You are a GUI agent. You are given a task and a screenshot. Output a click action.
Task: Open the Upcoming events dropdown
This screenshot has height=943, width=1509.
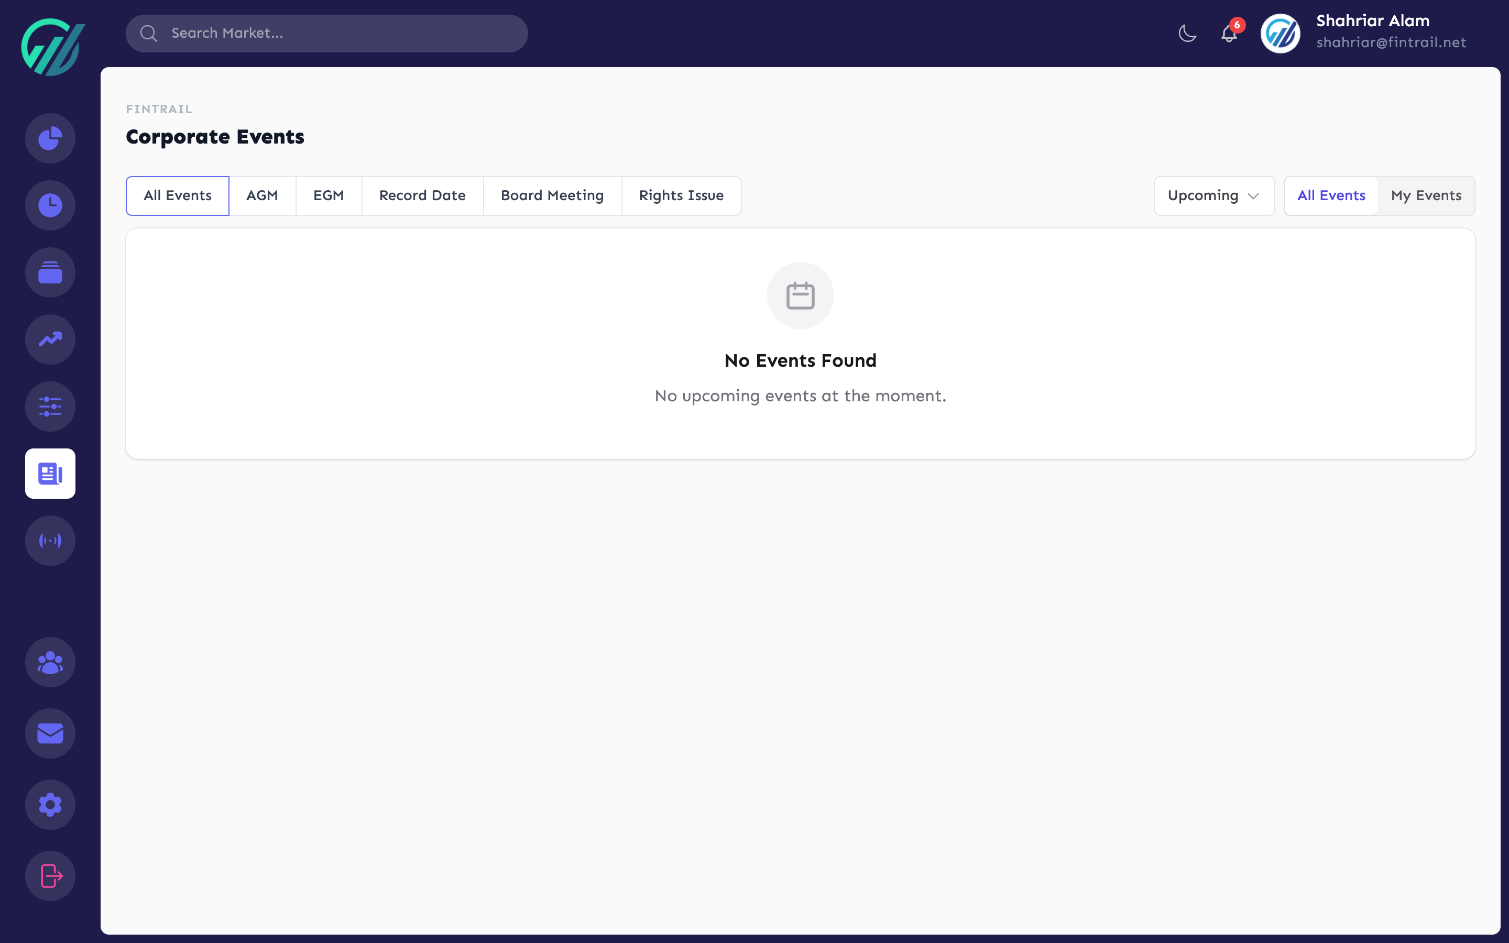point(1213,195)
